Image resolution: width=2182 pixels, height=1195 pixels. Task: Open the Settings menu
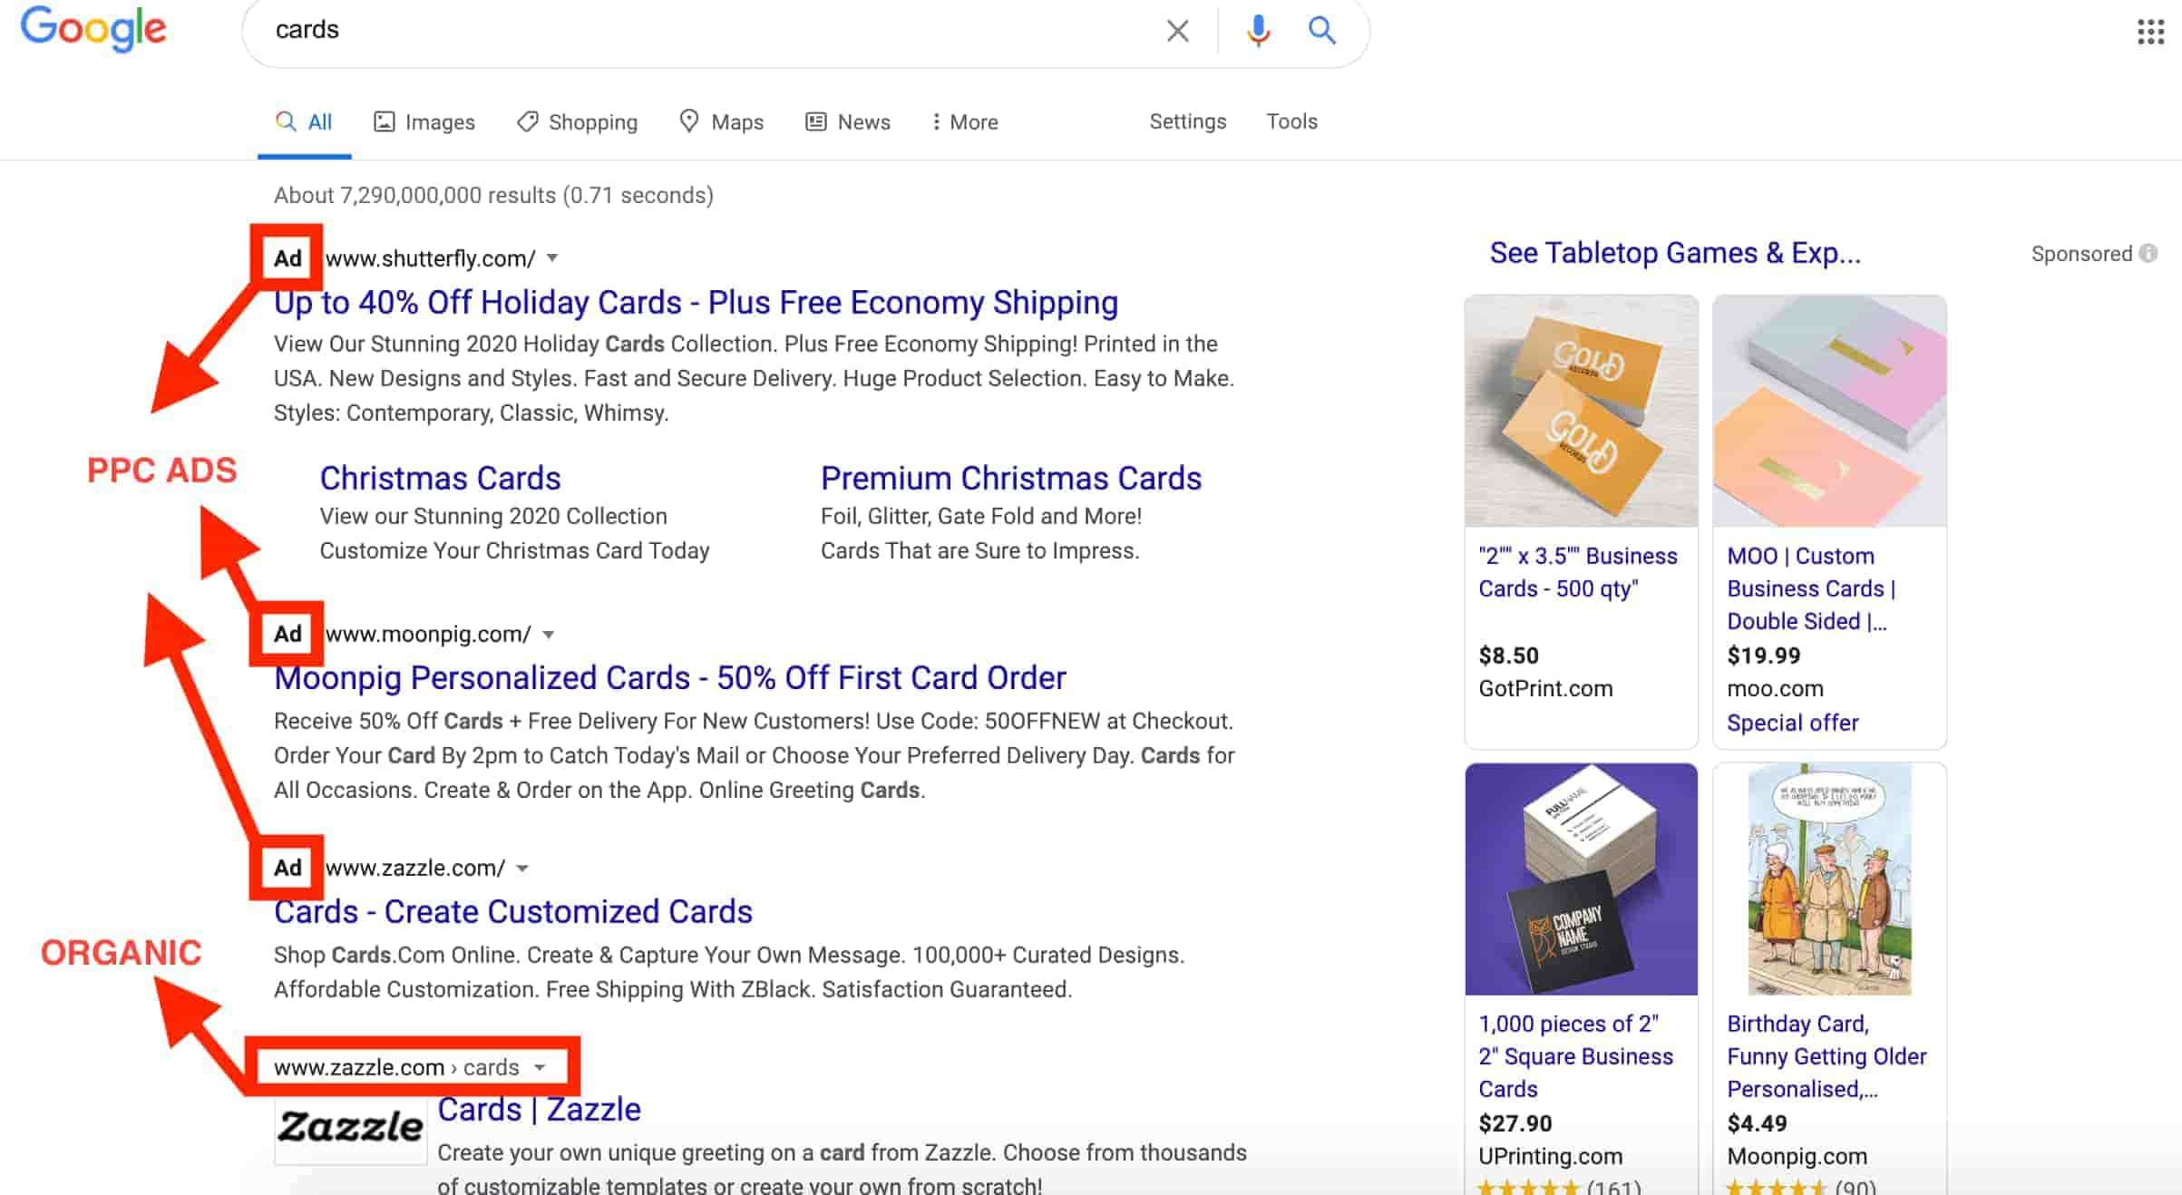coord(1186,122)
